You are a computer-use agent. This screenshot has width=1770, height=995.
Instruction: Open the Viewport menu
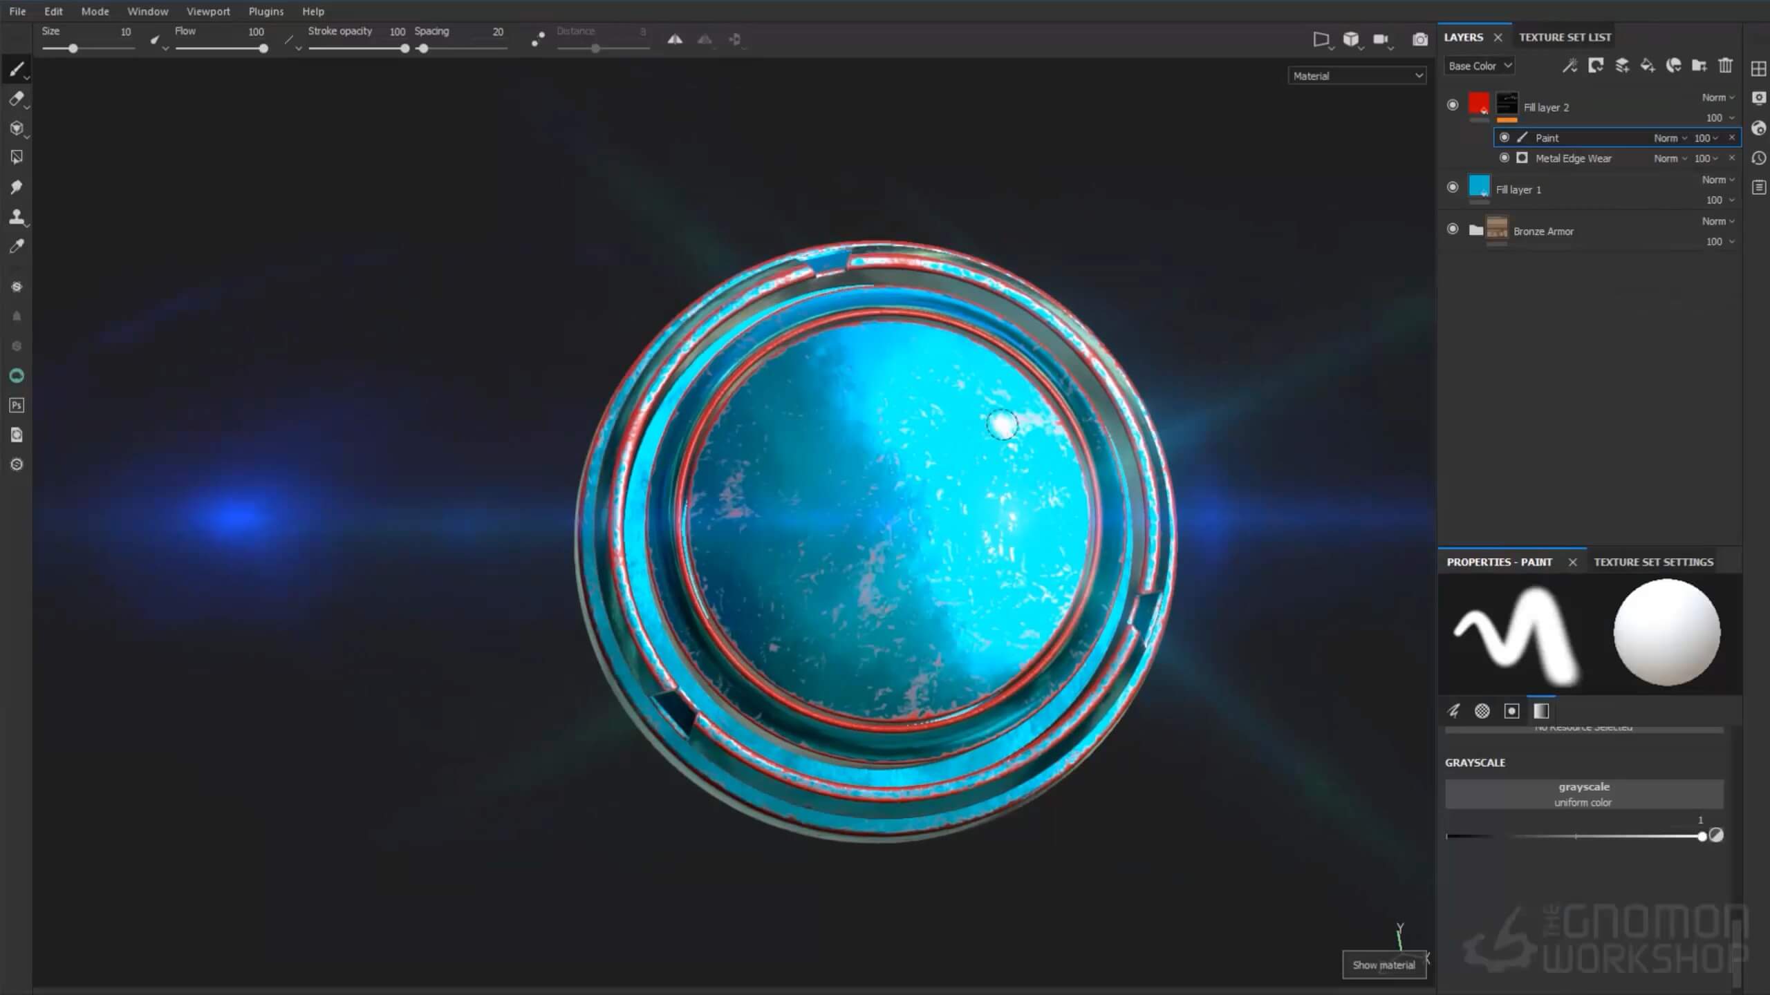point(207,12)
